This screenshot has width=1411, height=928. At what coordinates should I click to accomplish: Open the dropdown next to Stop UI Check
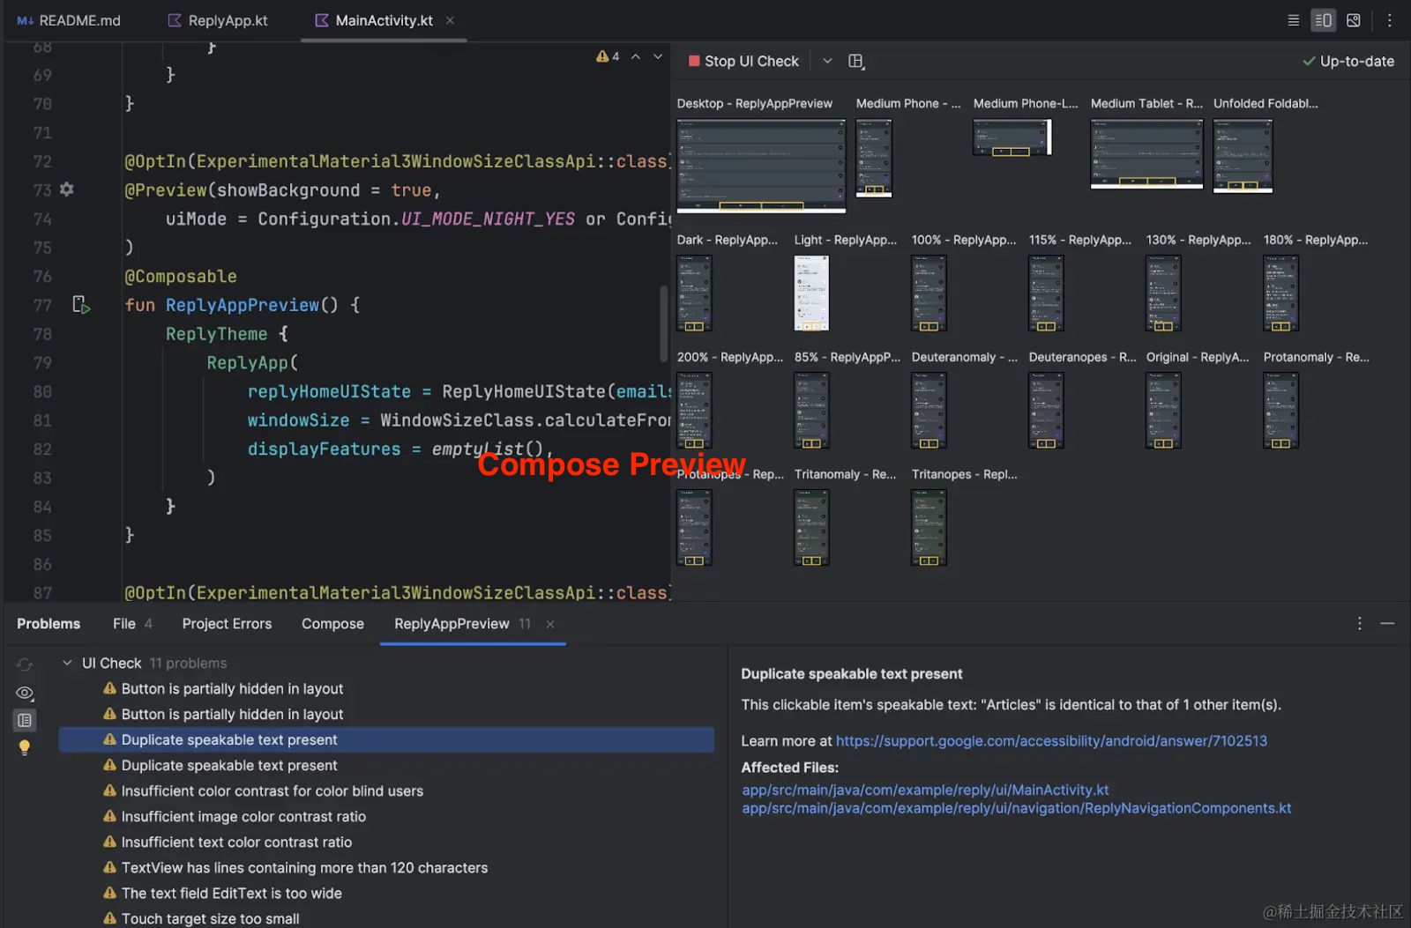[827, 61]
